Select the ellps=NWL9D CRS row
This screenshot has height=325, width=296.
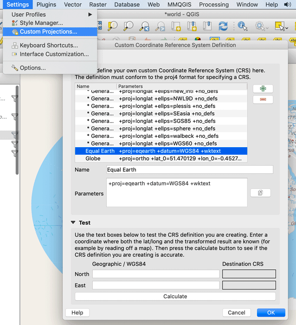(161, 98)
